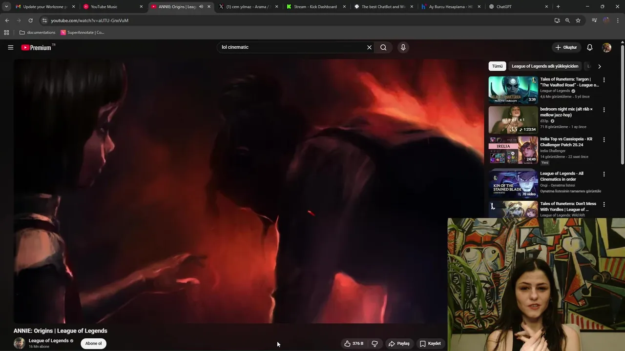625x351 pixels.
Task: Mute the ANNIE Origins tab audio icon
Action: click(x=201, y=7)
